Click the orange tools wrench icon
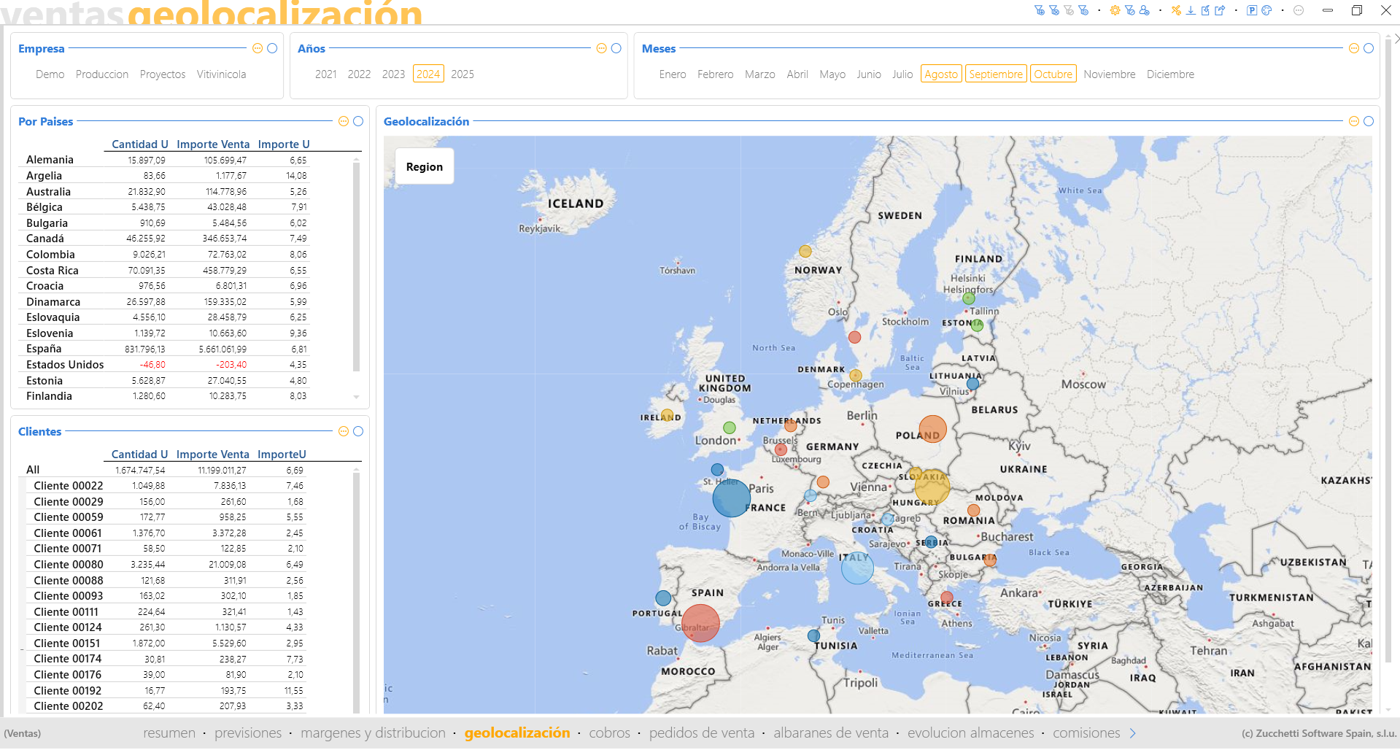This screenshot has height=750, width=1400. [x=1176, y=10]
